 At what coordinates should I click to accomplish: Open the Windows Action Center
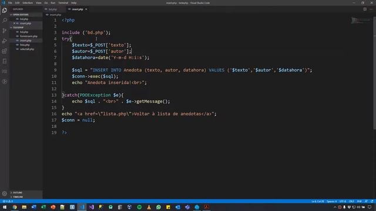[x=370, y=207]
